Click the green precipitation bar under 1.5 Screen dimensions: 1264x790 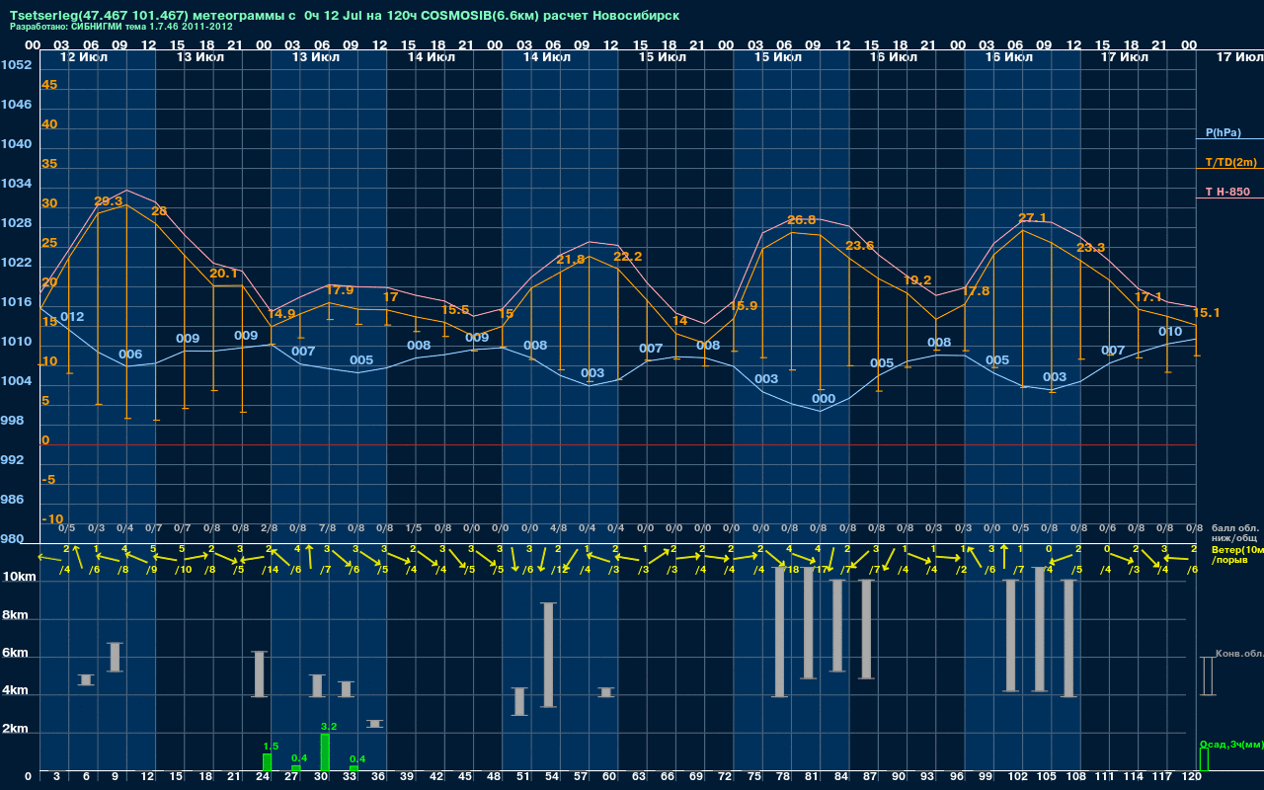(267, 762)
